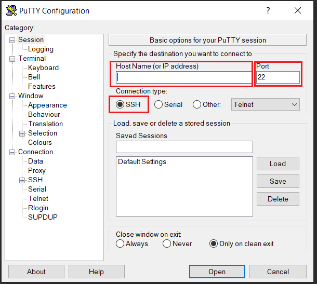
Task: Open the Appearance settings category
Action: 47,105
